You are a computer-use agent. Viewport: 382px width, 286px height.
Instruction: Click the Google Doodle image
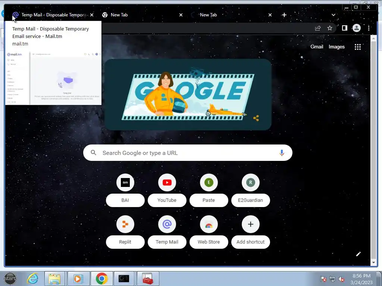click(188, 94)
